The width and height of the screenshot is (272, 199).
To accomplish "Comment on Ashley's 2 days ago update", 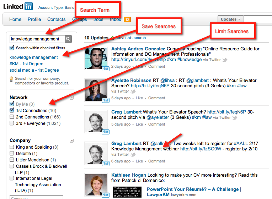I will pos(156,66).
